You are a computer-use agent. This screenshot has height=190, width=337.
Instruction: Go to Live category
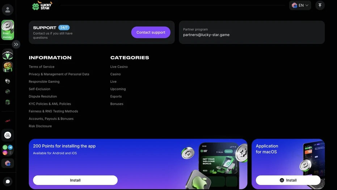coord(113,82)
